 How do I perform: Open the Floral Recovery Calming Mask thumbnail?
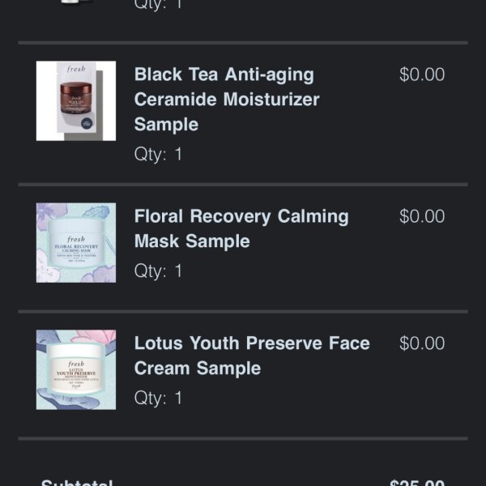[x=76, y=243]
